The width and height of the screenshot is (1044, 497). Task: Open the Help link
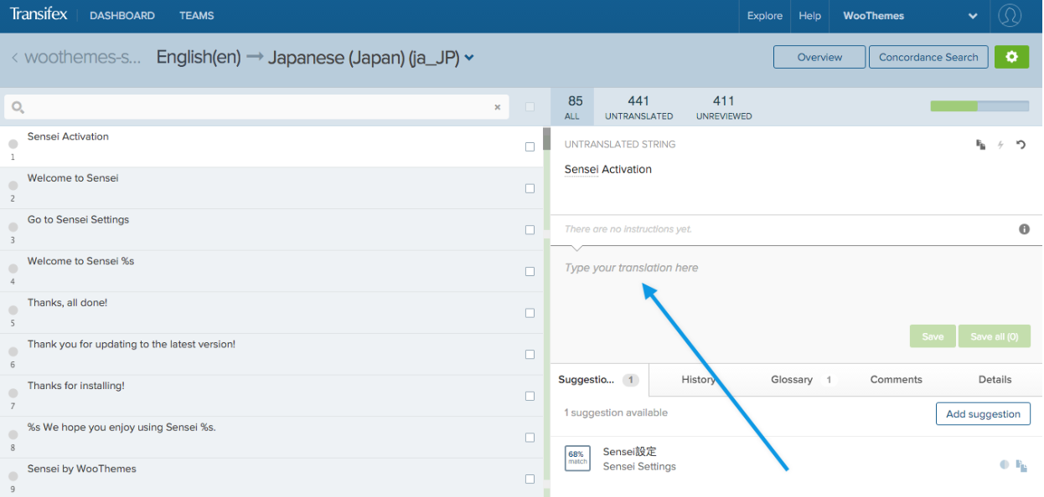(810, 15)
